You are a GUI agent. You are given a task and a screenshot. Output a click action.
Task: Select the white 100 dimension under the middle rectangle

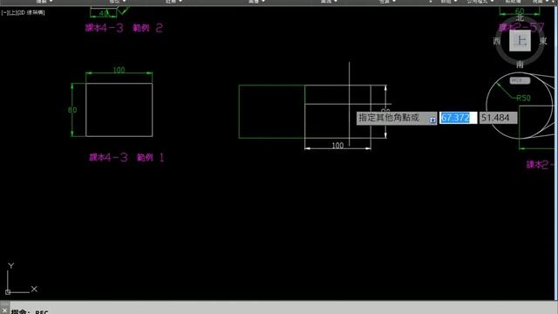coord(337,146)
